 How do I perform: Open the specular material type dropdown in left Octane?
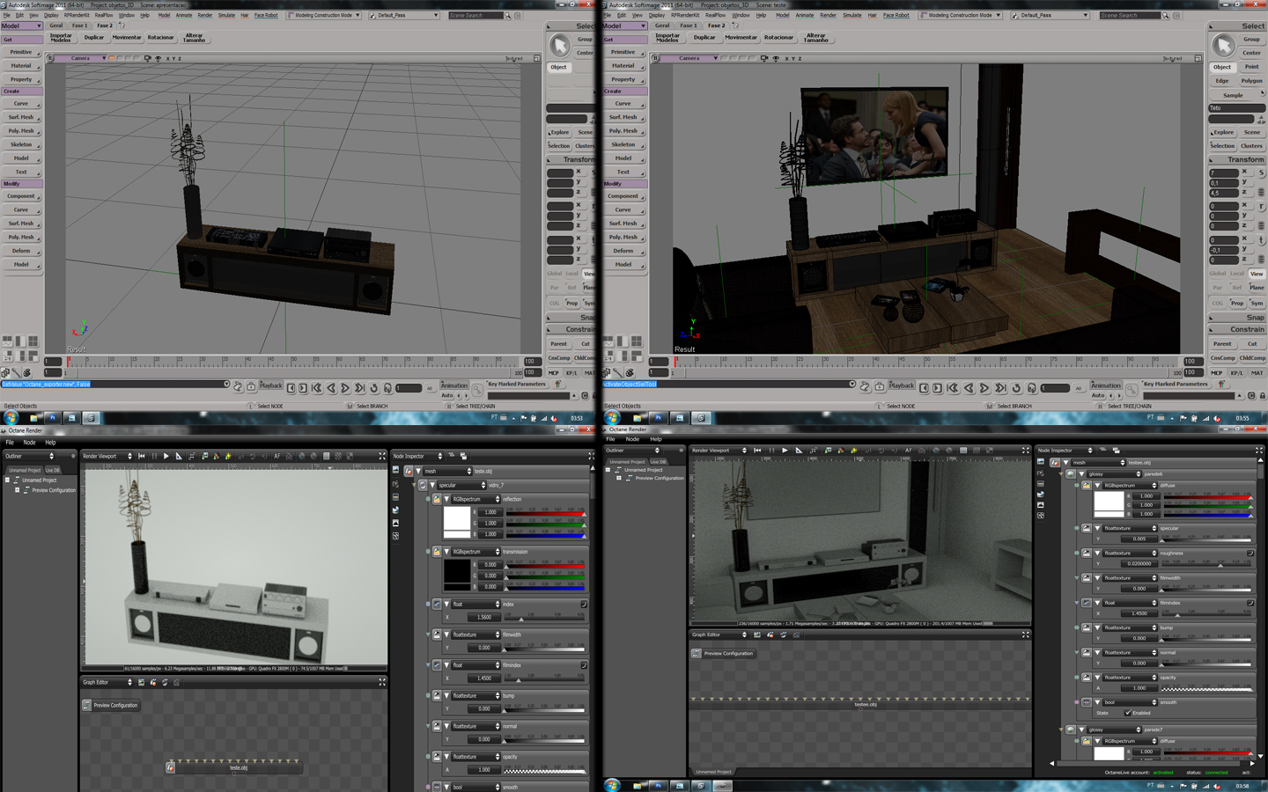click(461, 485)
